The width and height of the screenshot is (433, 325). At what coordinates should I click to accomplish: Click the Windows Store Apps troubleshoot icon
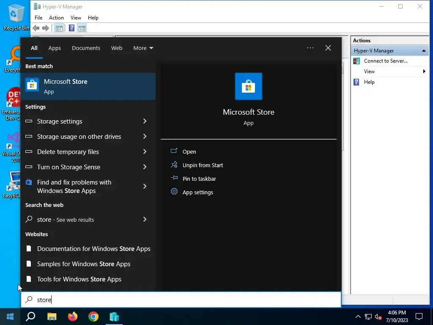coord(29,182)
